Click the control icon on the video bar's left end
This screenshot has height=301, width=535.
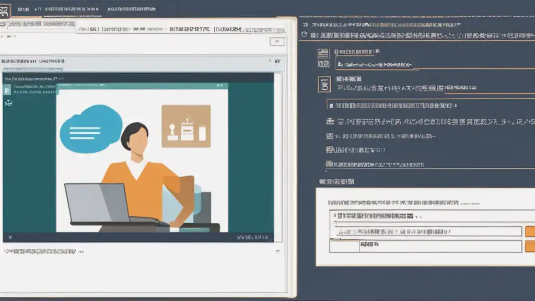(10, 237)
